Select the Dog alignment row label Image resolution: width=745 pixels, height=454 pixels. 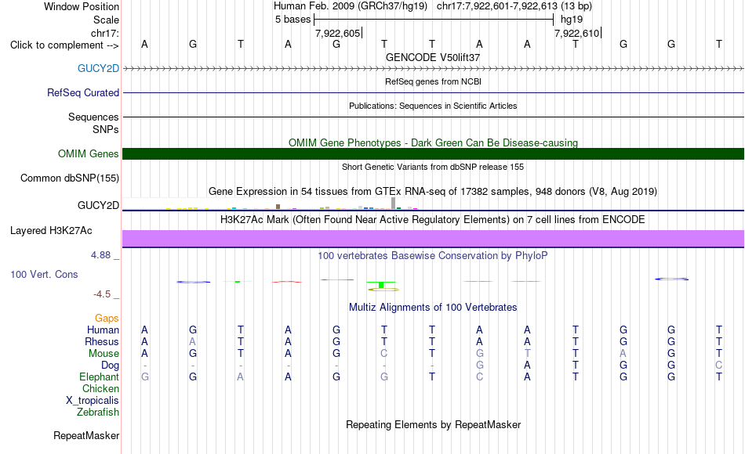(111, 366)
